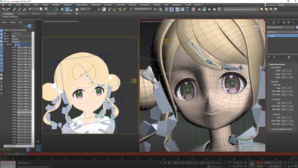Open the Utilities wrench tab in command panel

point(294,22)
